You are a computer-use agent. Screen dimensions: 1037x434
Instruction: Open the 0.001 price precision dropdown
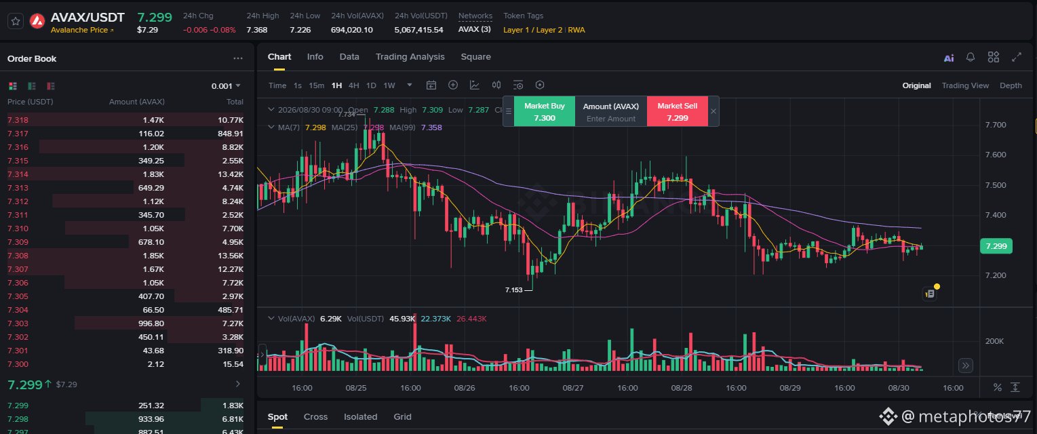pyautogui.click(x=226, y=86)
